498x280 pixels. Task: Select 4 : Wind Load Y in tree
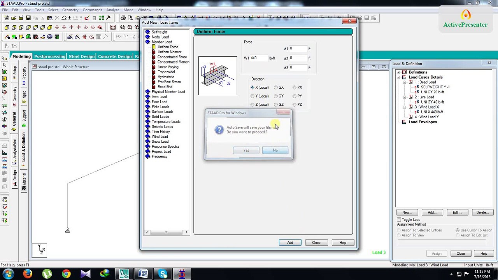[427, 117]
